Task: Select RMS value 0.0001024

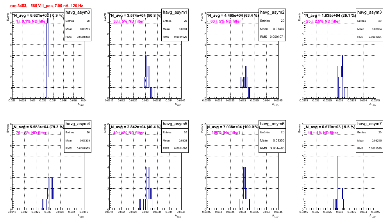Action: tap(375, 37)
